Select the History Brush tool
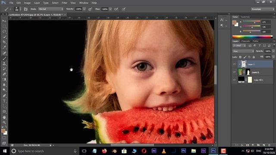 pyautogui.click(x=4, y=69)
